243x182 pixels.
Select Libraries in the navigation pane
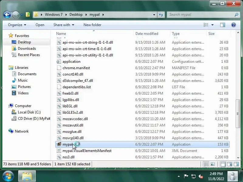click(x=21, y=68)
